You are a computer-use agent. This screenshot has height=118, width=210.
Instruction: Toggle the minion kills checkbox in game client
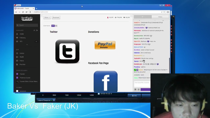click(x=99, y=94)
